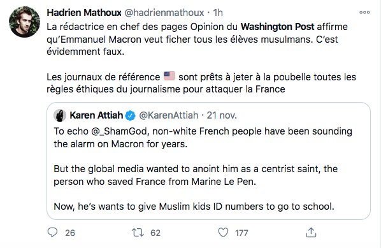Viewport: 381px width, 248px height.
Task: Open the 1h timestamp link
Action: click(218, 13)
